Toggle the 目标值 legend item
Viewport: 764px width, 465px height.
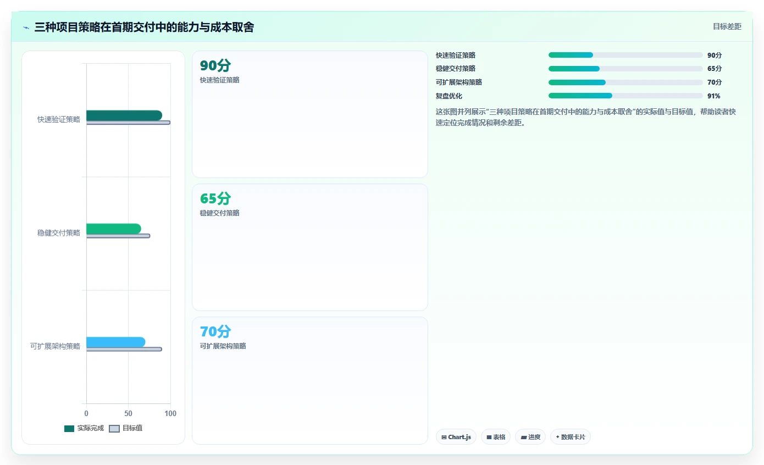(x=126, y=428)
